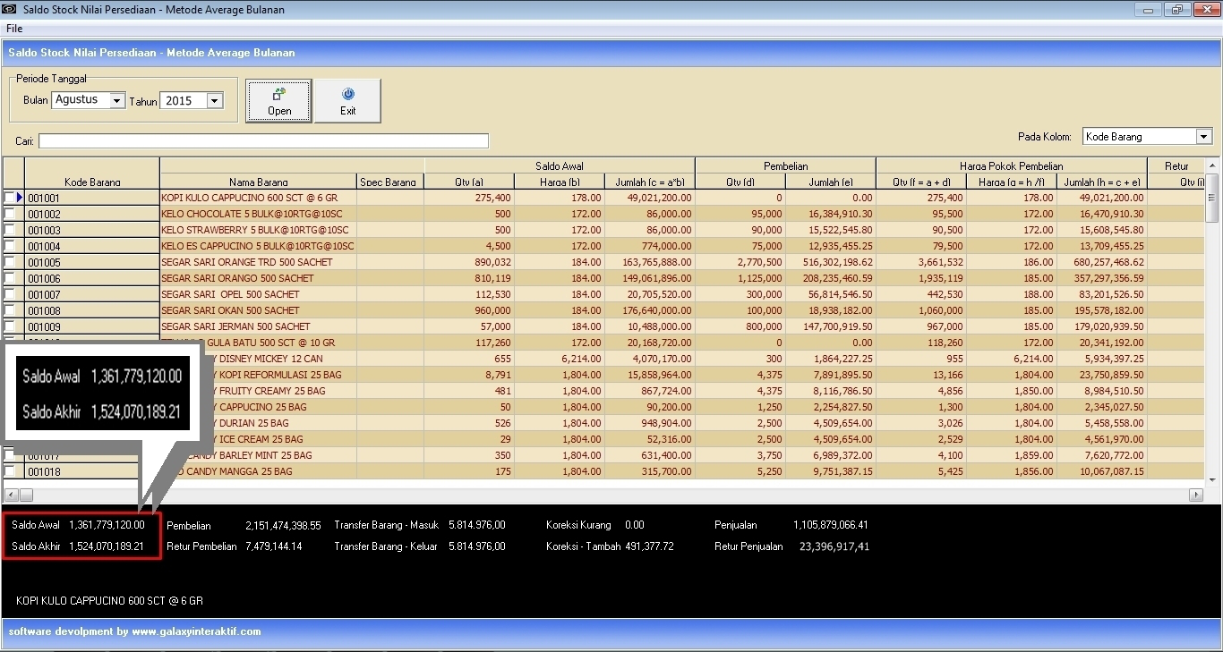Click the left arrow of horizontal scrollbar
Image resolution: width=1223 pixels, height=652 pixels.
coord(11,495)
